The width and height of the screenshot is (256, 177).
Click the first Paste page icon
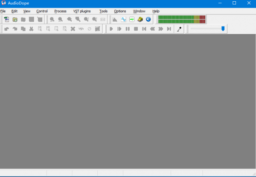pos(40,29)
